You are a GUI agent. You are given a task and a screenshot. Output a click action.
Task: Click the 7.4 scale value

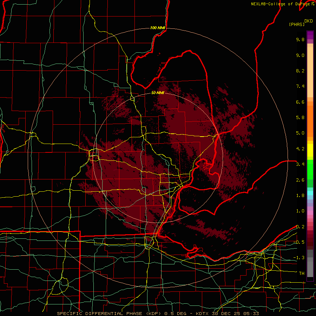(x=300, y=86)
